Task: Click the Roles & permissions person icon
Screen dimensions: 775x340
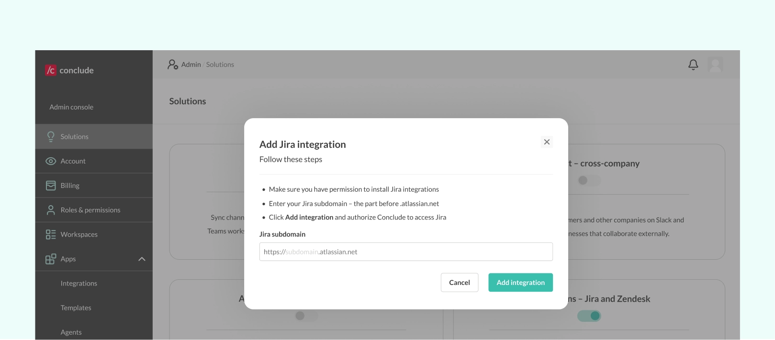Action: coord(51,210)
